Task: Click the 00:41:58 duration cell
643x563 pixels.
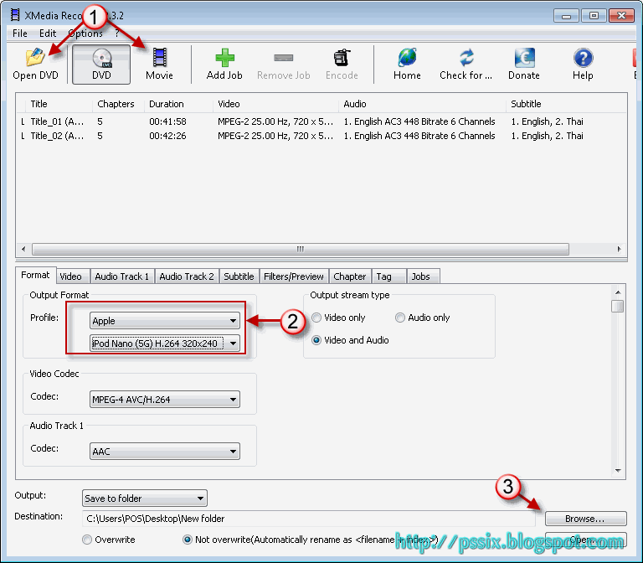Action: coord(167,121)
